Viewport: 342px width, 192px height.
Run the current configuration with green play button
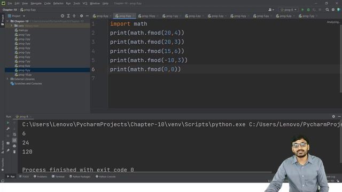(x=302, y=10)
